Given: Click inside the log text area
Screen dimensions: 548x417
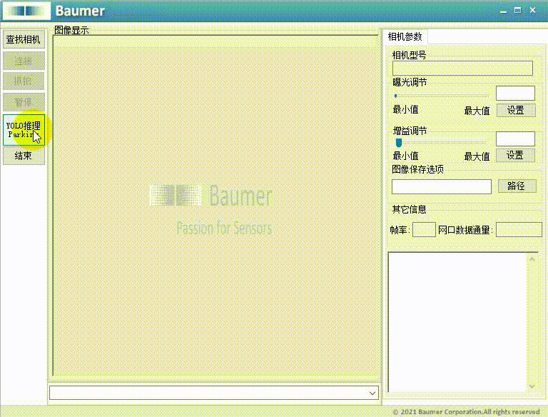Looking at the screenshot, I should click(457, 322).
